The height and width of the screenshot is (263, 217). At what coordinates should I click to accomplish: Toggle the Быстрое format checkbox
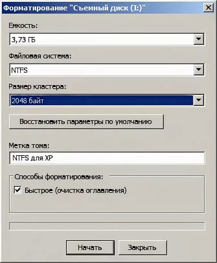(18, 191)
